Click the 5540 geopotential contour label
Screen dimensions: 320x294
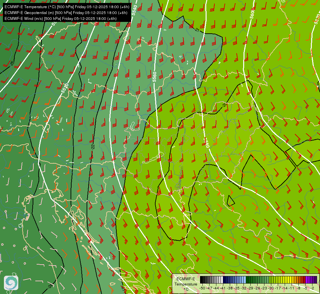pyautogui.click(x=134, y=10)
